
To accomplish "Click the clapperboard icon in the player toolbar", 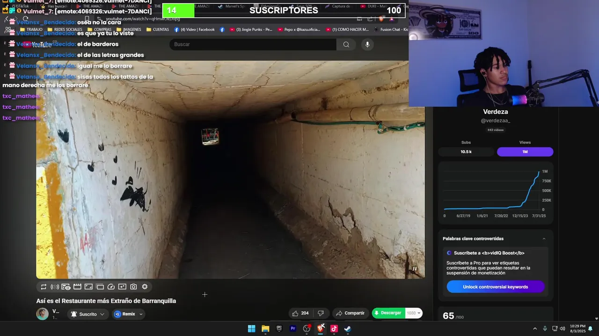I will (x=77, y=287).
